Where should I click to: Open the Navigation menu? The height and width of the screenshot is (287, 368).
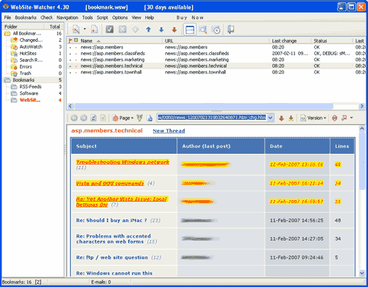[67, 18]
